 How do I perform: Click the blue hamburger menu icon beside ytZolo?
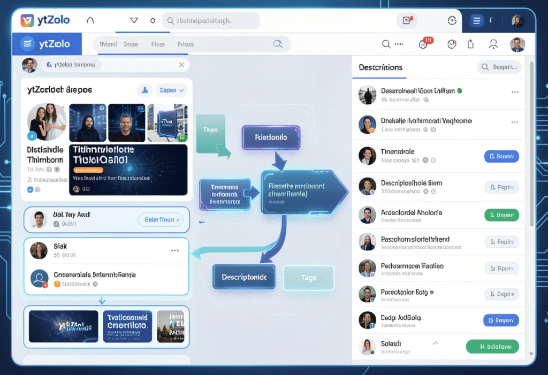coord(26,44)
